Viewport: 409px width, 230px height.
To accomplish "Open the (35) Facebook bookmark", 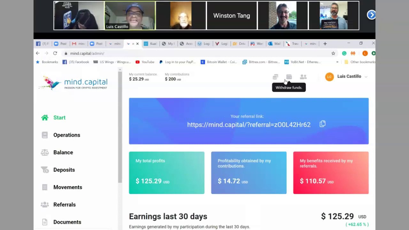I will pos(76,62).
